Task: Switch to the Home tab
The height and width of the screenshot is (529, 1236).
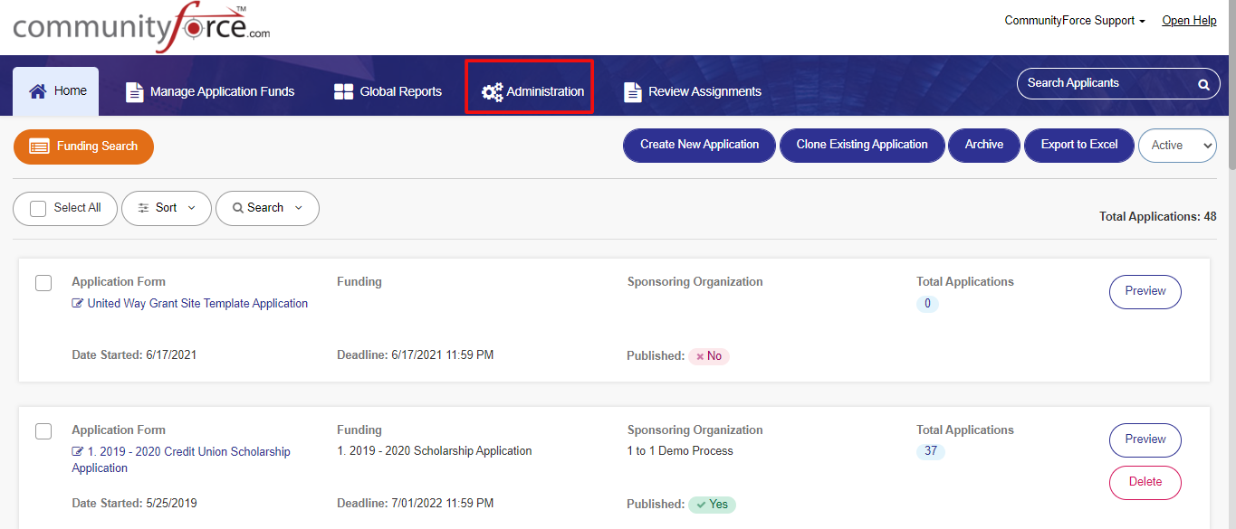Action: (56, 91)
